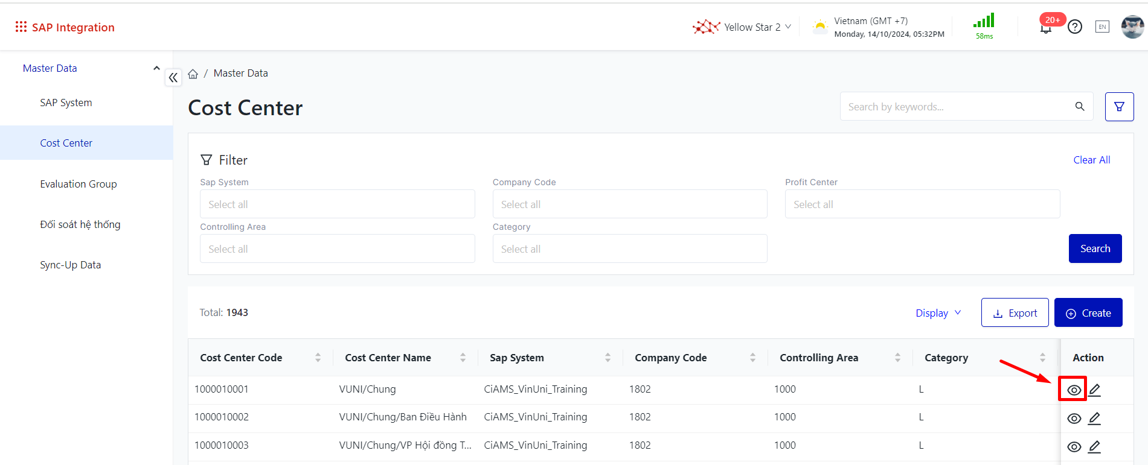1148x465 pixels.
Task: Collapse the Master Data menu section
Action: pos(156,68)
